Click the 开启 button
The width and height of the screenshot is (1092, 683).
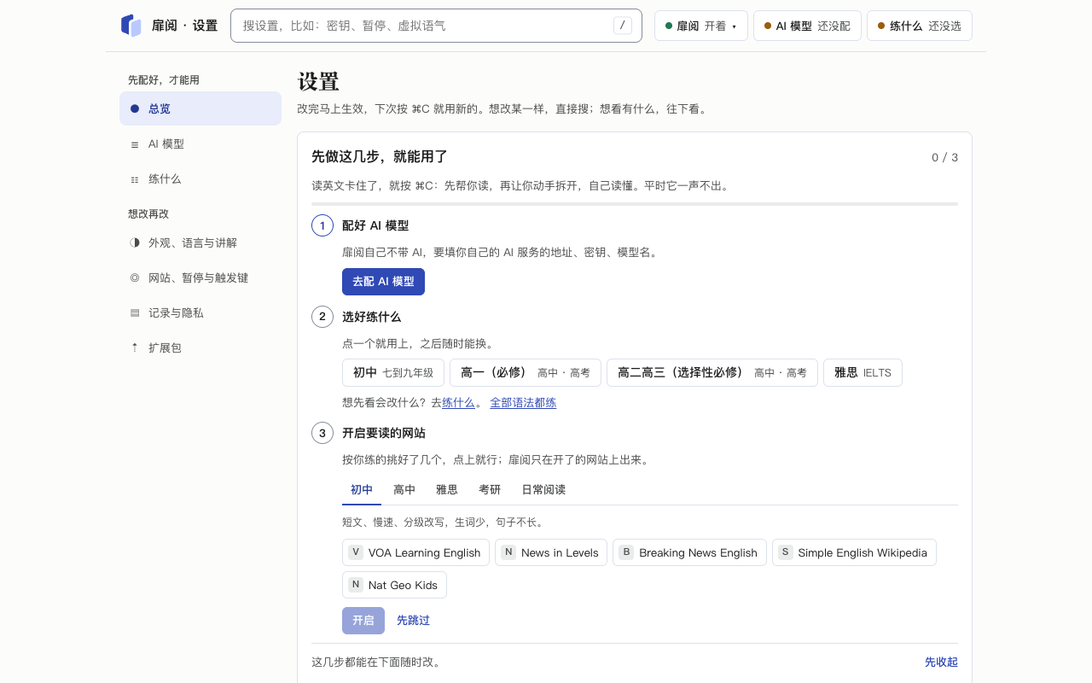pyautogui.click(x=363, y=621)
